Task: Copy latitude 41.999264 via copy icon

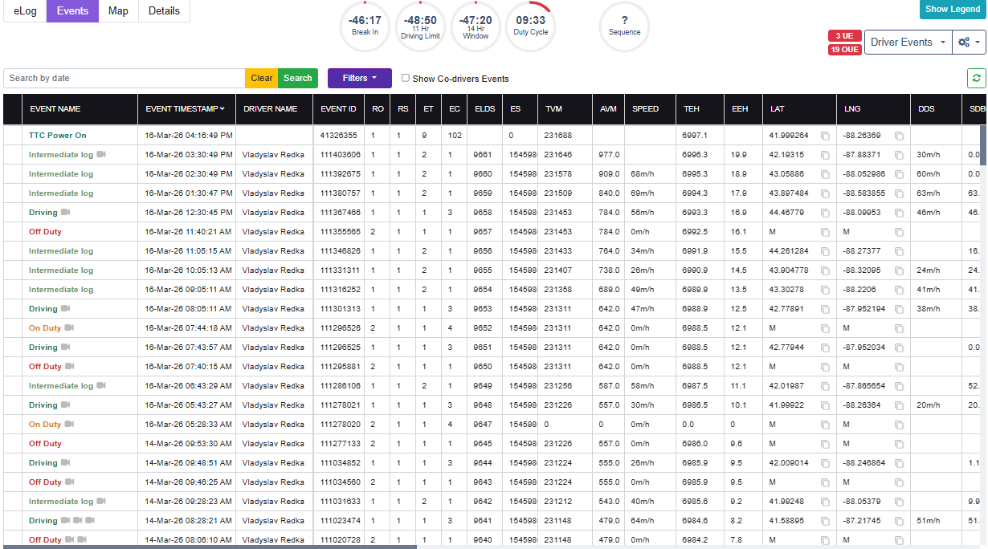Action: tap(825, 136)
